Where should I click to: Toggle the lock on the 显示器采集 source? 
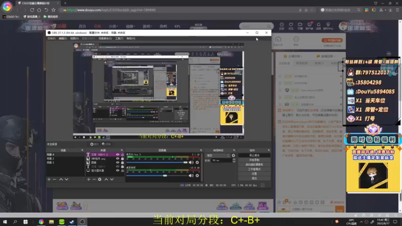[x=122, y=170]
